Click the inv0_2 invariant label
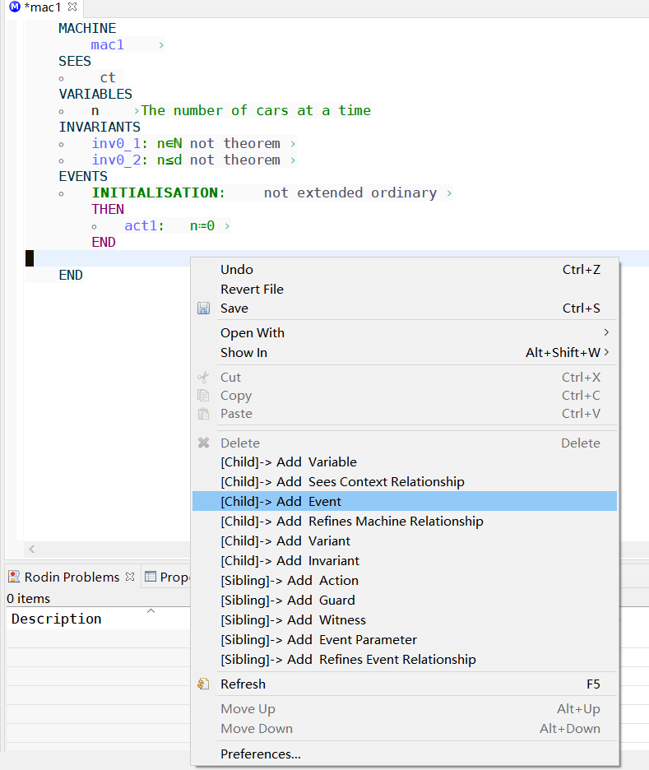This screenshot has height=770, width=649. (116, 160)
